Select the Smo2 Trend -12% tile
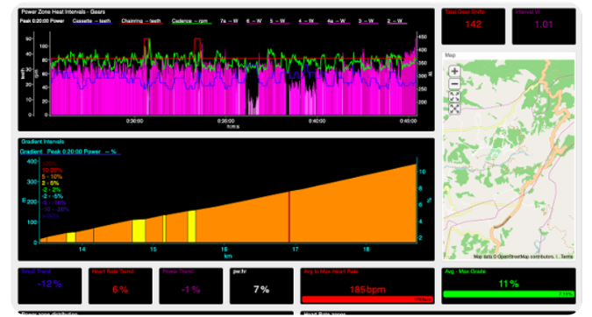Viewport: 592px width, 317px height. pyautogui.click(x=50, y=285)
